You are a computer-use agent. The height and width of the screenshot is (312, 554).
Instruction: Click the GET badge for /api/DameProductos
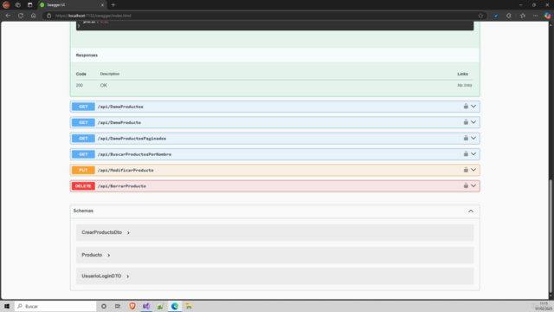[x=83, y=107]
